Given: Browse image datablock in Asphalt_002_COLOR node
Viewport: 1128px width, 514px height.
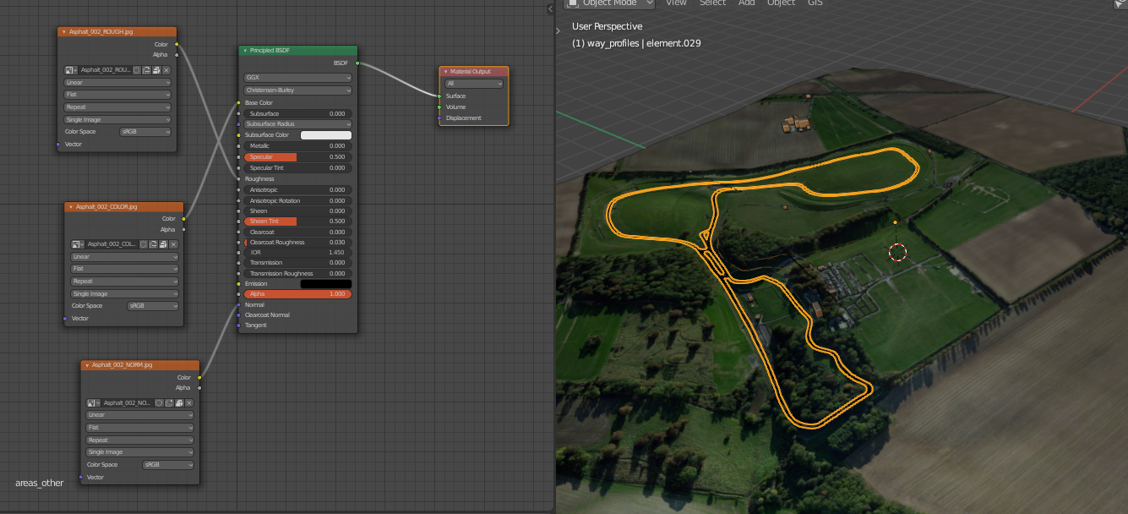Looking at the screenshot, I should coord(79,244).
